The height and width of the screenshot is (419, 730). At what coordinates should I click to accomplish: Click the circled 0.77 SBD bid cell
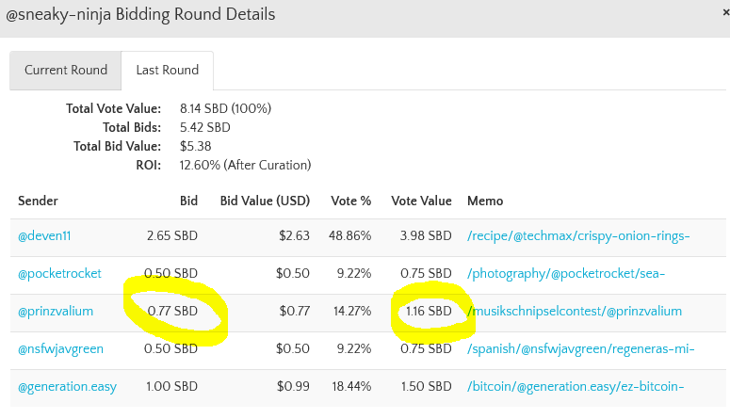[x=173, y=311]
